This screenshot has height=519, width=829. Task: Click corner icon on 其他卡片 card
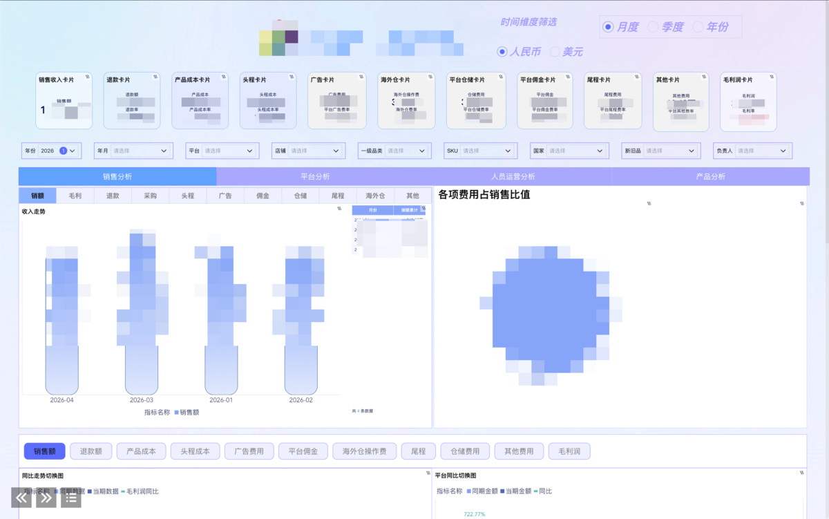(x=705, y=77)
